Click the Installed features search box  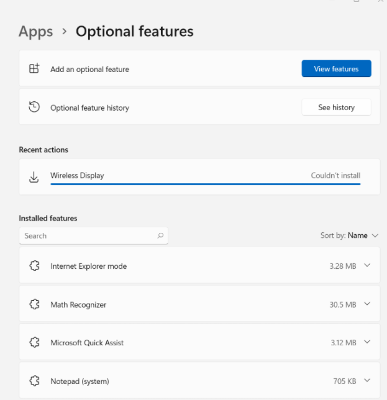pyautogui.click(x=87, y=236)
